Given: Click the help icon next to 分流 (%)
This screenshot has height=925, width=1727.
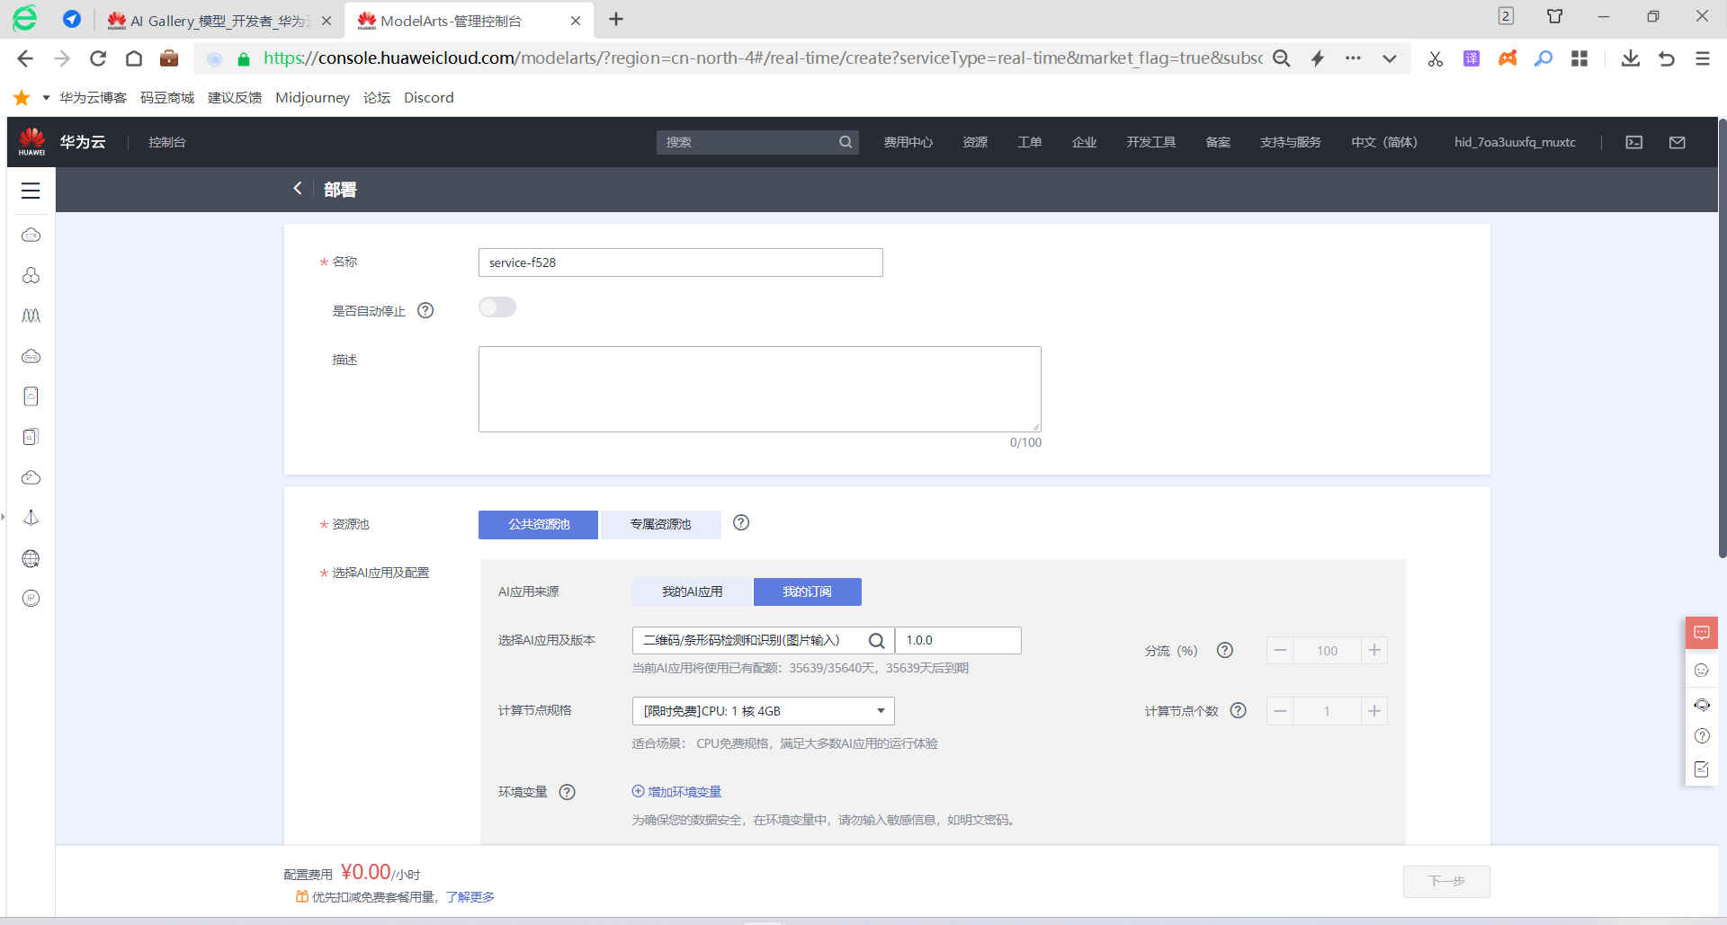Looking at the screenshot, I should (x=1225, y=651).
